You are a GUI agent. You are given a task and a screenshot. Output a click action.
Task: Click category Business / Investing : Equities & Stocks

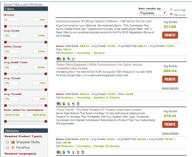tap(90, 97)
